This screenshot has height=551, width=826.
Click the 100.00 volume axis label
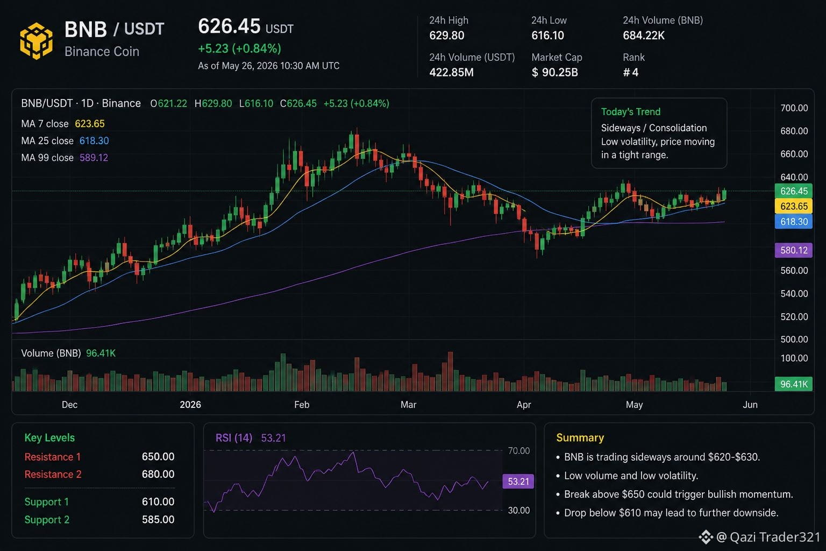pyautogui.click(x=794, y=358)
